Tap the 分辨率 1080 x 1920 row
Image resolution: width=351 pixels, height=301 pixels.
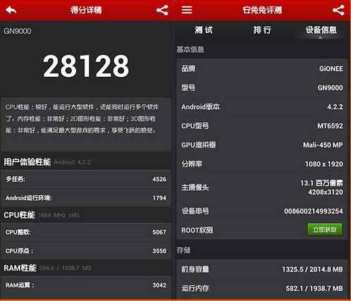[x=262, y=164]
